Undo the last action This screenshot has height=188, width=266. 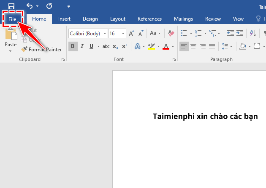[x=30, y=6]
